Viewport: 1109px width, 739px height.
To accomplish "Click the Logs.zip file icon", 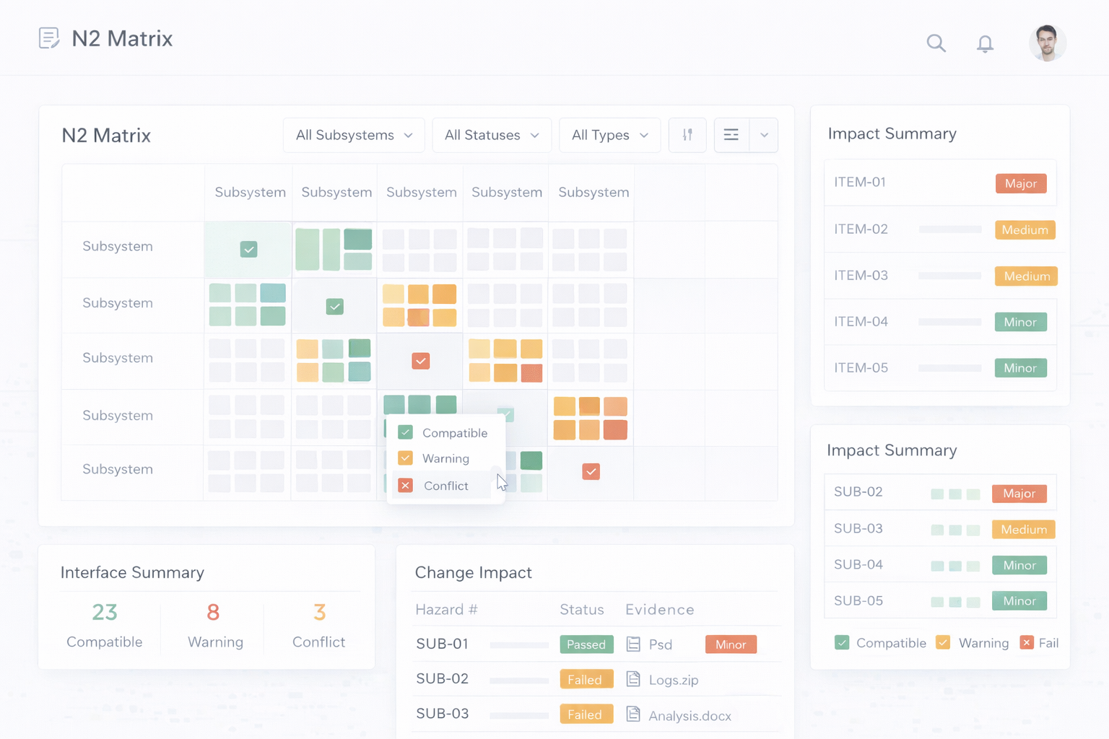I will pos(633,679).
